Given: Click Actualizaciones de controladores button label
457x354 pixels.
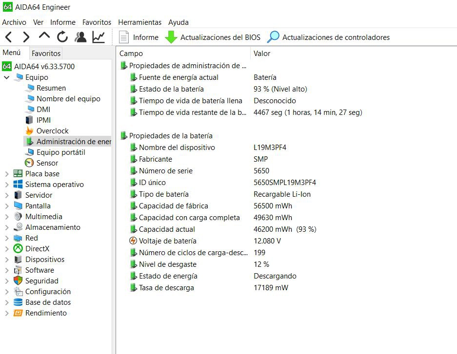Looking at the screenshot, I should pyautogui.click(x=336, y=37).
